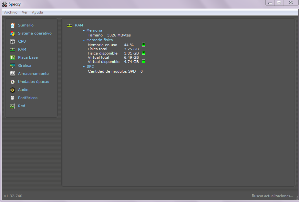Viewport: 299px width, 202px height.
Task: Select the RAM label in the sidebar
Action: pos(22,49)
